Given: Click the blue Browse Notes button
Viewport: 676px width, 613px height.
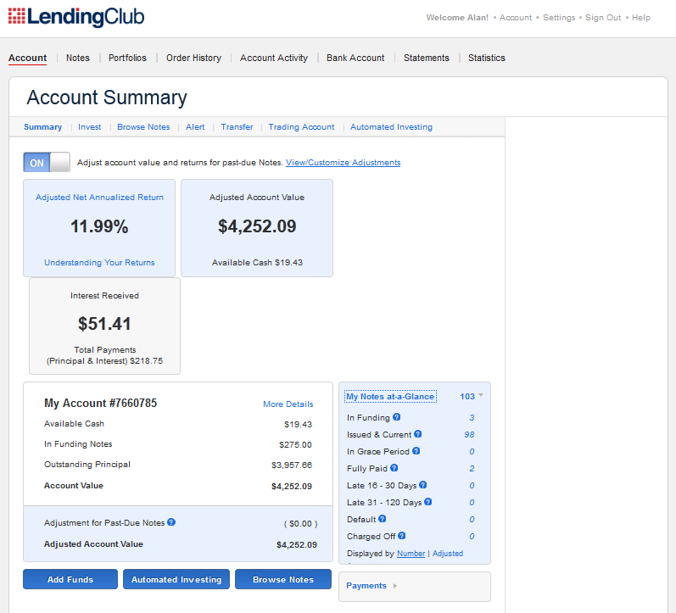Looking at the screenshot, I should click(283, 579).
